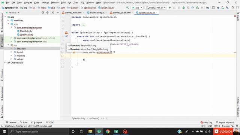Toggle Device File Explorer on right edge
240x135 pixels.
(238, 107)
